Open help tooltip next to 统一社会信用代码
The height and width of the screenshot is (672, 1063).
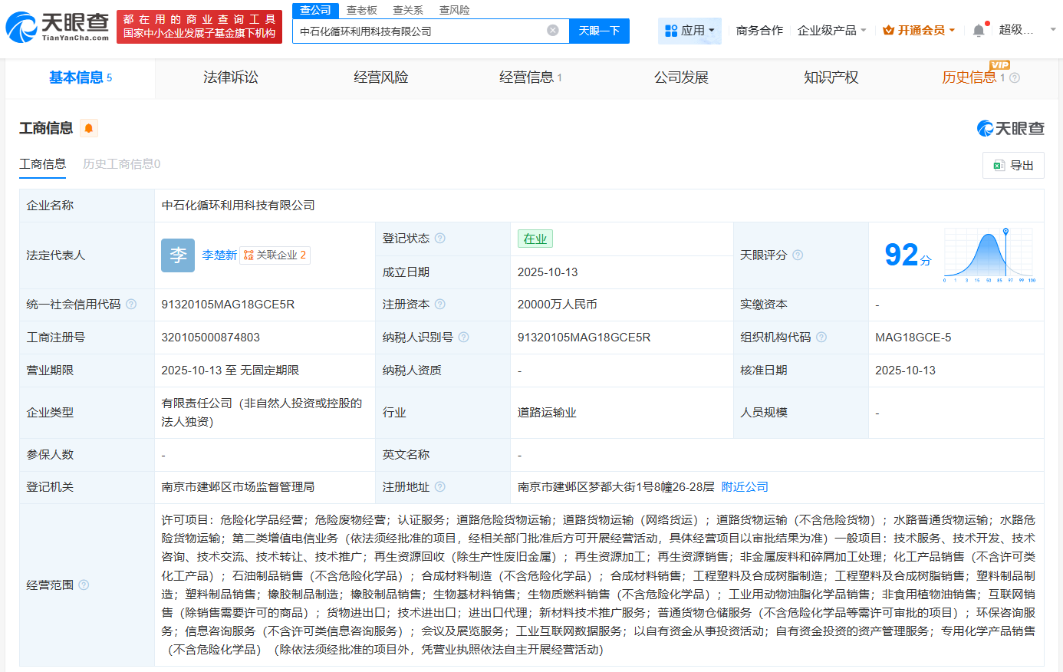click(130, 304)
